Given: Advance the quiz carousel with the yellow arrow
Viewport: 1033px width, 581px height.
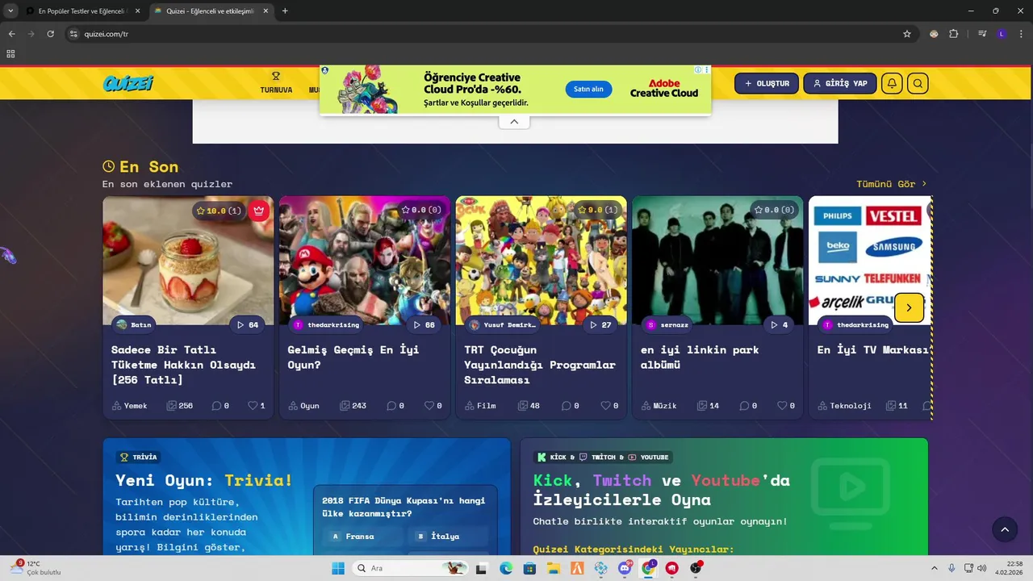Looking at the screenshot, I should pyautogui.click(x=909, y=307).
